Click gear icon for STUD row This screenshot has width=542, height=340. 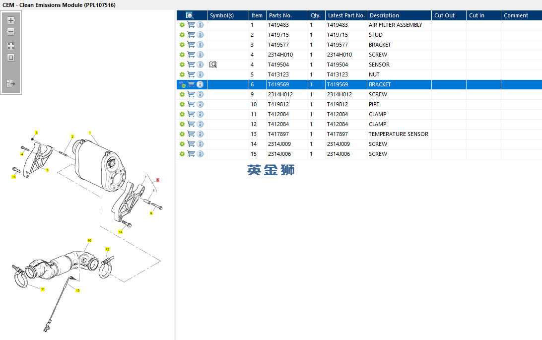click(x=182, y=35)
